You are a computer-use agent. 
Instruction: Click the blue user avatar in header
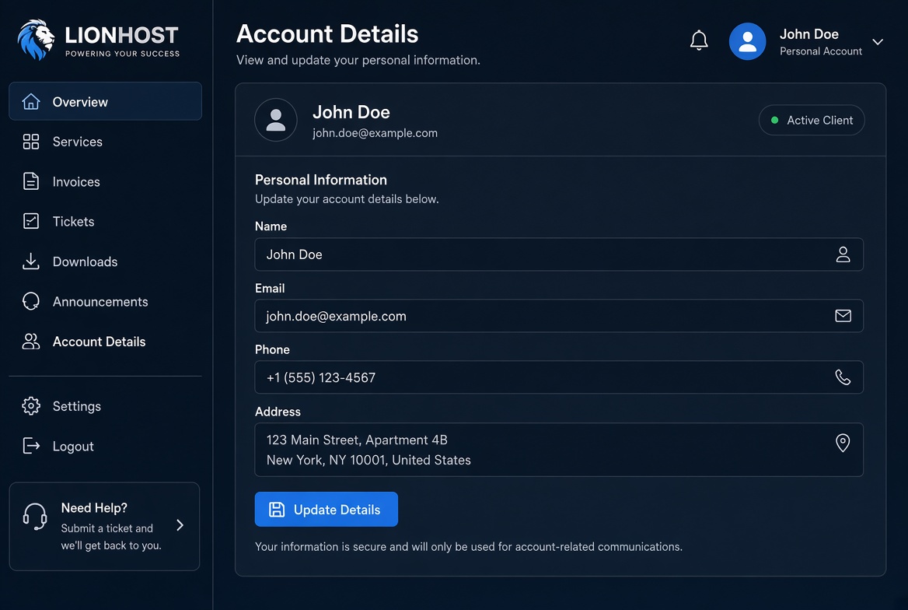(x=747, y=41)
